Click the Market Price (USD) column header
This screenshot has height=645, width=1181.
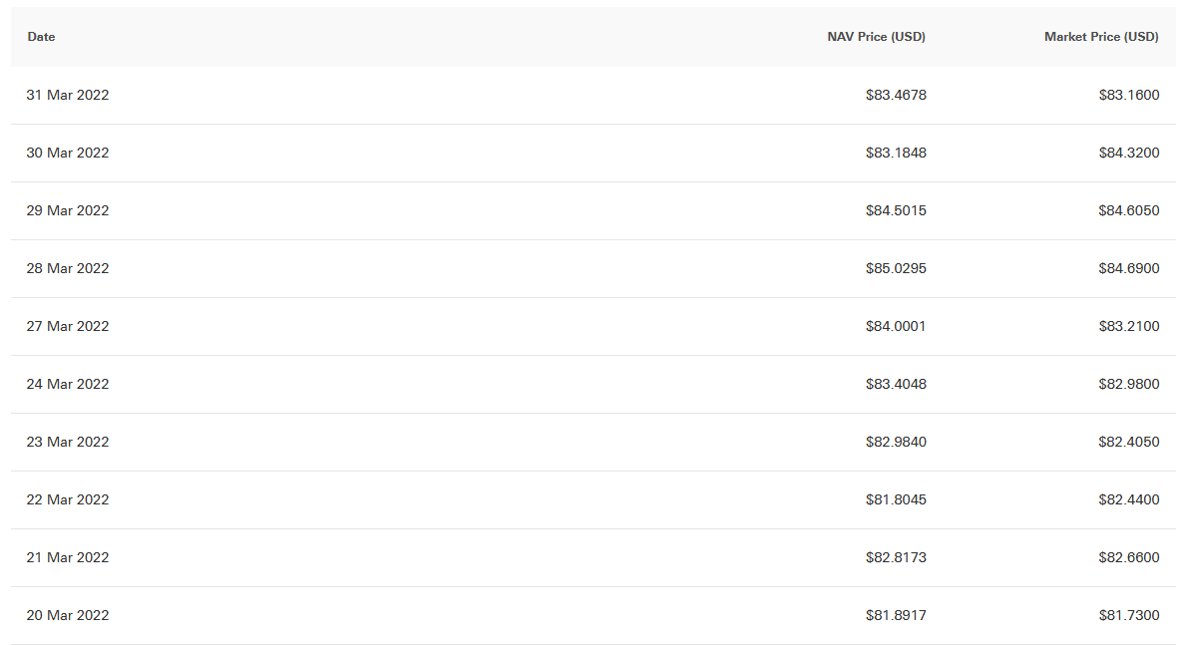click(1101, 37)
